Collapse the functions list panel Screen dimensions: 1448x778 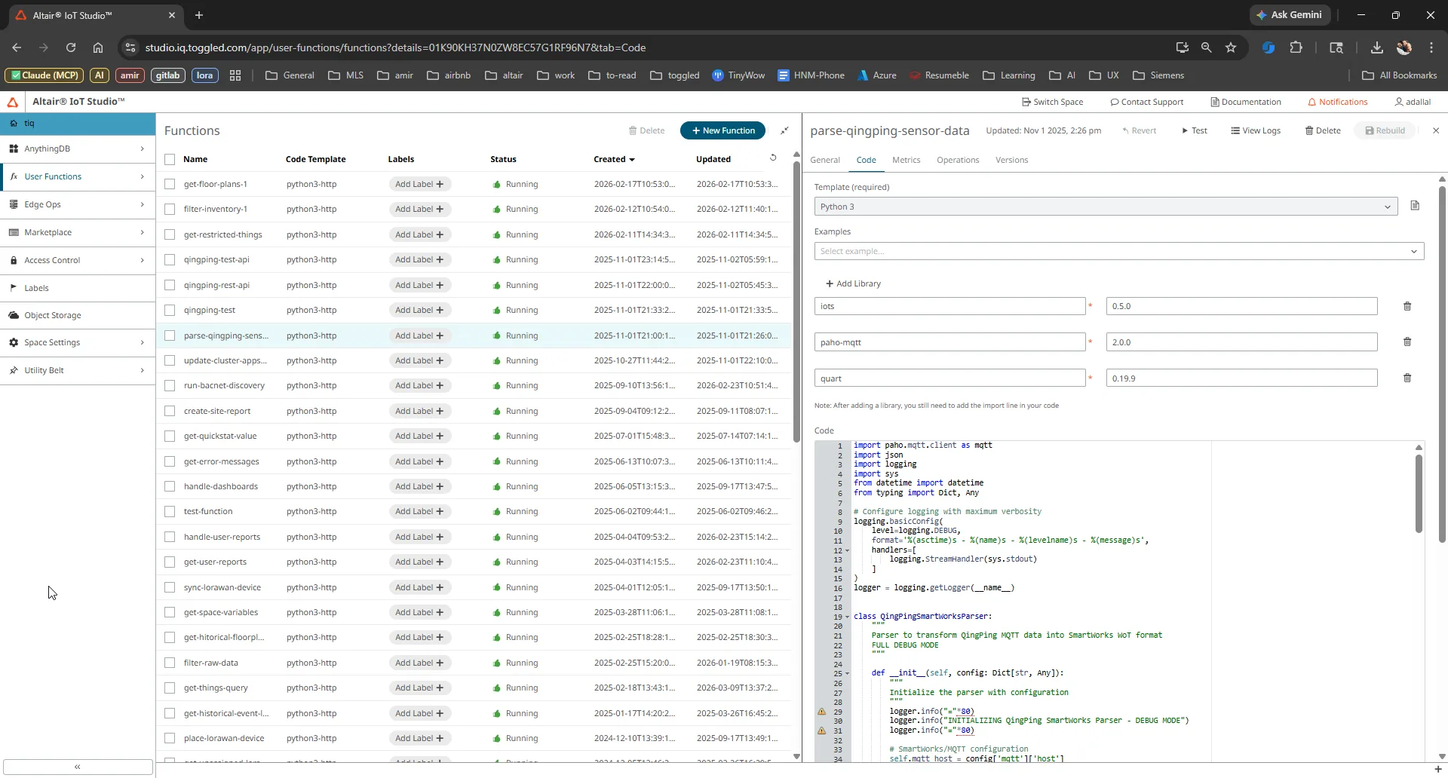click(x=784, y=130)
